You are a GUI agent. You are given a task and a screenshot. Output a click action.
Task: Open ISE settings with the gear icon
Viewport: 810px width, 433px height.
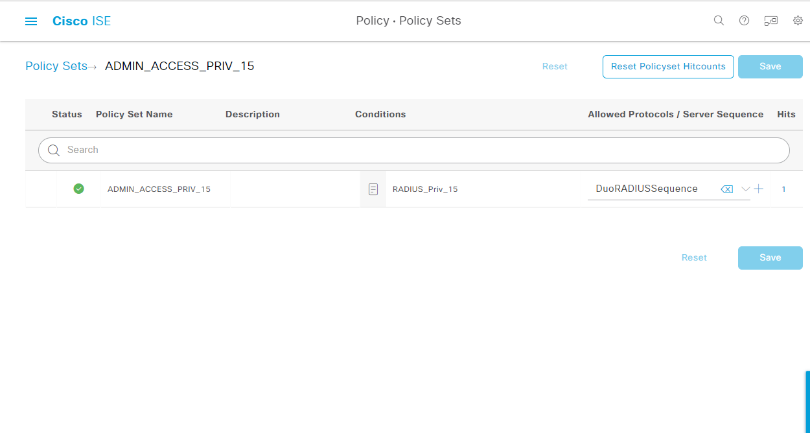(798, 20)
